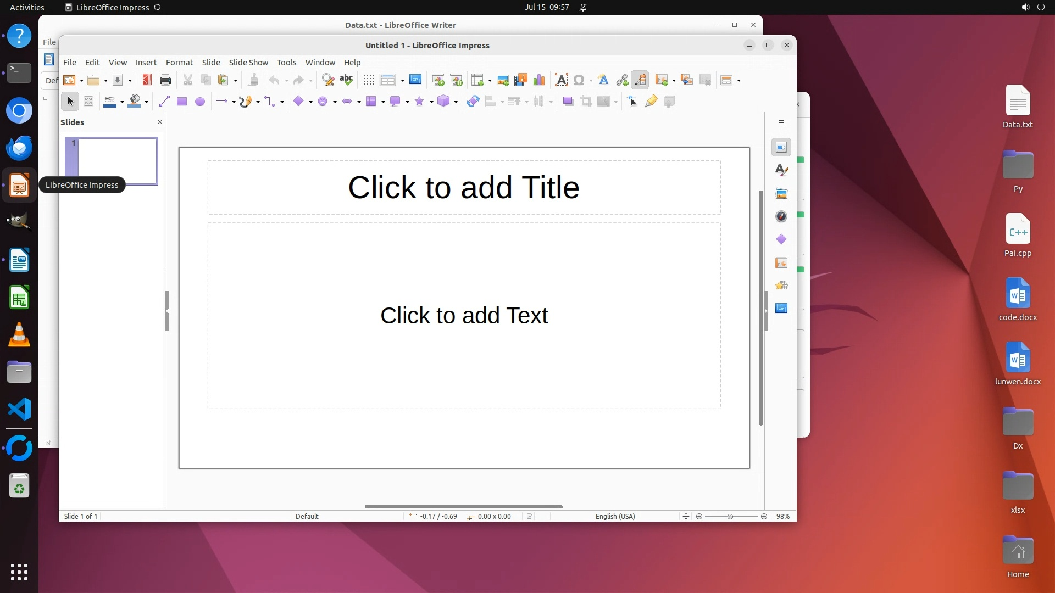1055x593 pixels.
Task: Expand the Insert Table dropdown arrow
Action: (x=490, y=81)
